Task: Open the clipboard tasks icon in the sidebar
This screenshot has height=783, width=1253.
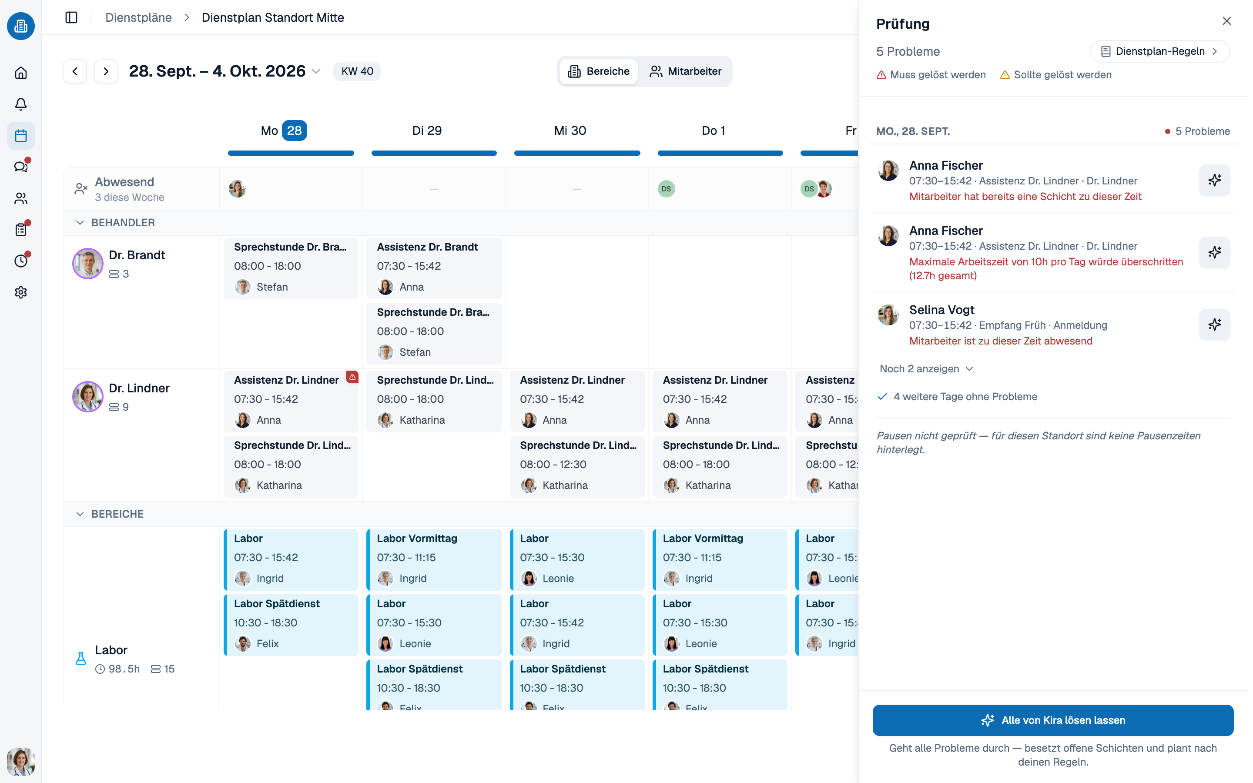Action: click(x=21, y=229)
